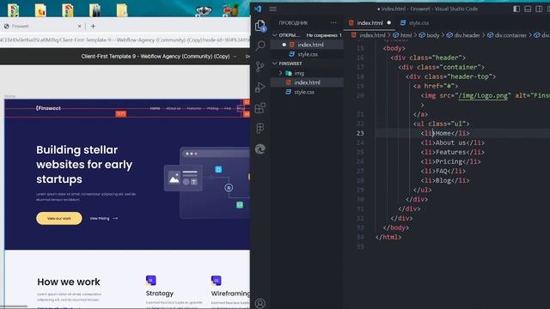Open the Search view in VS Code
The width and height of the screenshot is (550, 309).
[x=260, y=45]
